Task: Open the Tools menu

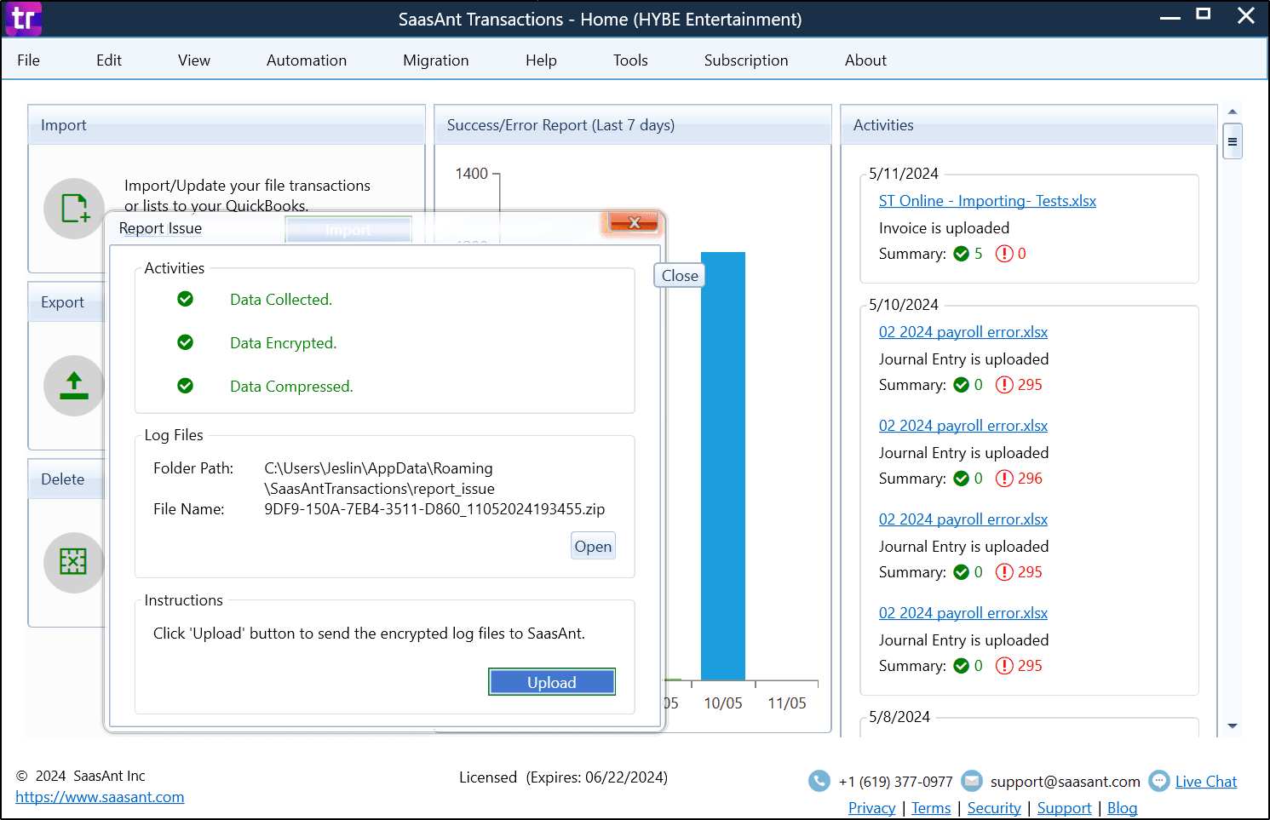Action: click(x=630, y=60)
